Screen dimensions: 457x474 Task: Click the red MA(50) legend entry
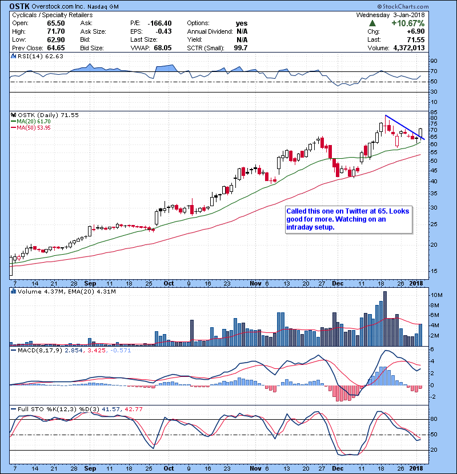(30, 128)
